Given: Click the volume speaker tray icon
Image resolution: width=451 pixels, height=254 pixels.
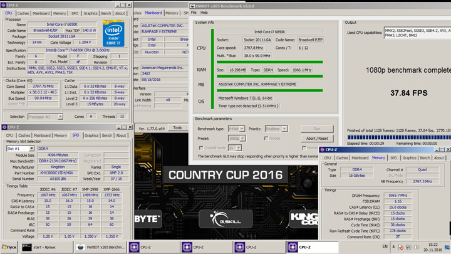Looking at the screenshot, I should pos(416,247).
